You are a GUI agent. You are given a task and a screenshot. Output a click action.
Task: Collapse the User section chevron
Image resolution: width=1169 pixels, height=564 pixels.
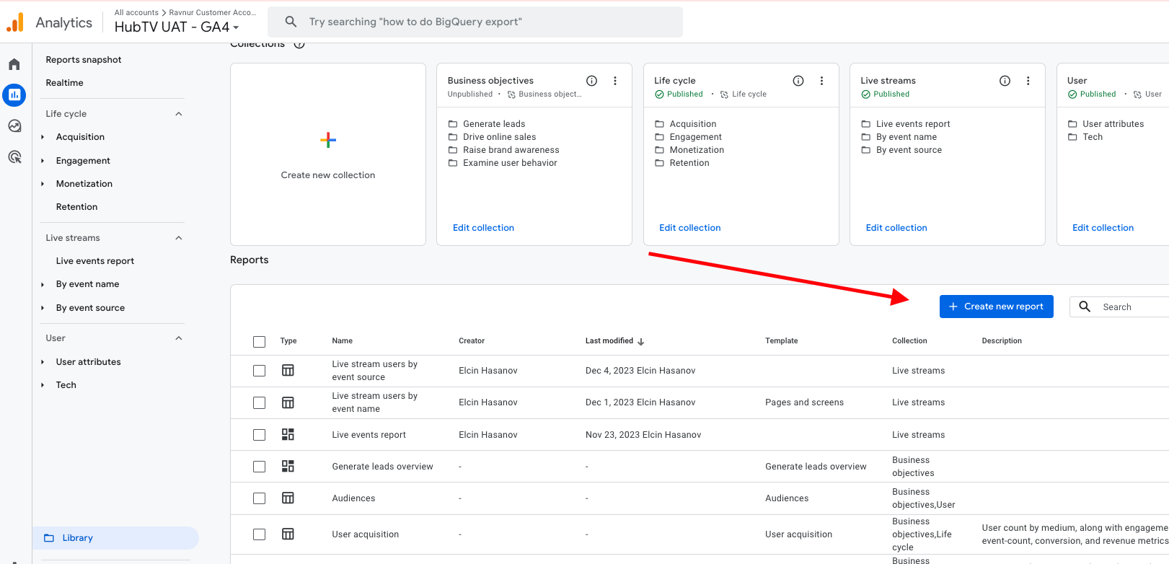coord(179,338)
